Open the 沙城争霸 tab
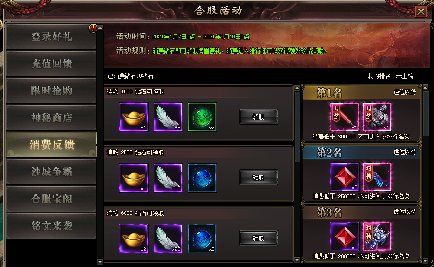This screenshot has height=267, width=434. point(51,172)
